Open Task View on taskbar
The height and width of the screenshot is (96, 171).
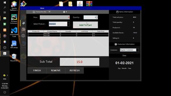tap(5, 13)
